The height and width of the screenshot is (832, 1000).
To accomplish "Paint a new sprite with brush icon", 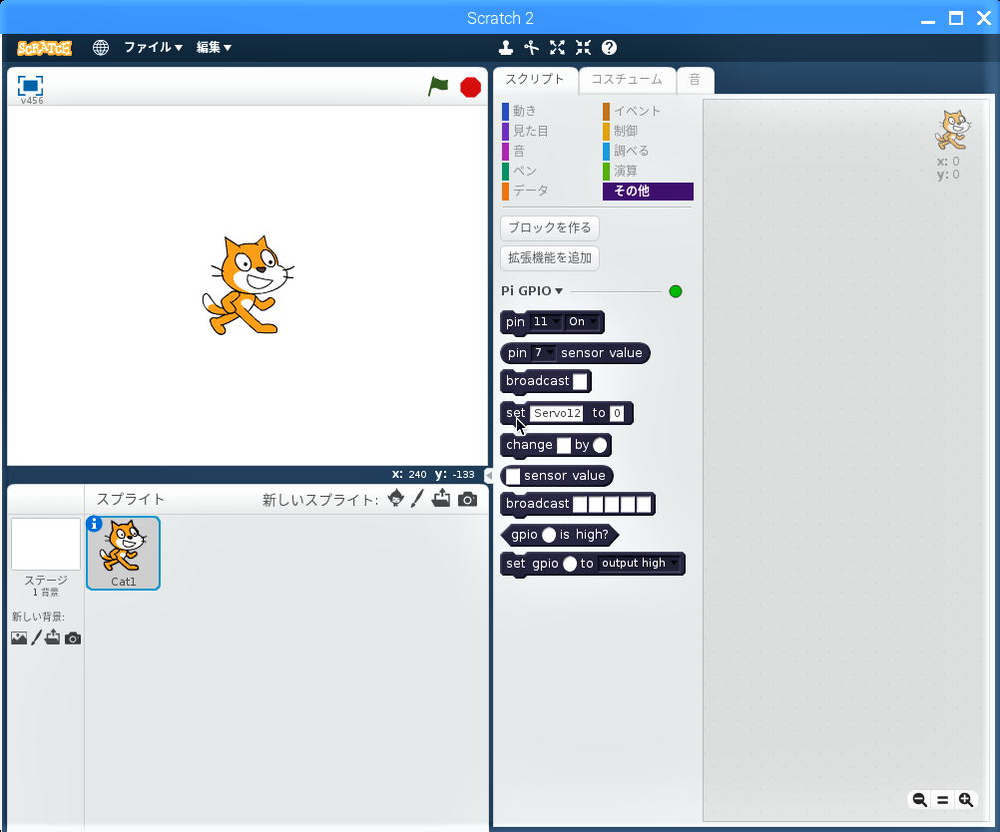I will pyautogui.click(x=417, y=499).
